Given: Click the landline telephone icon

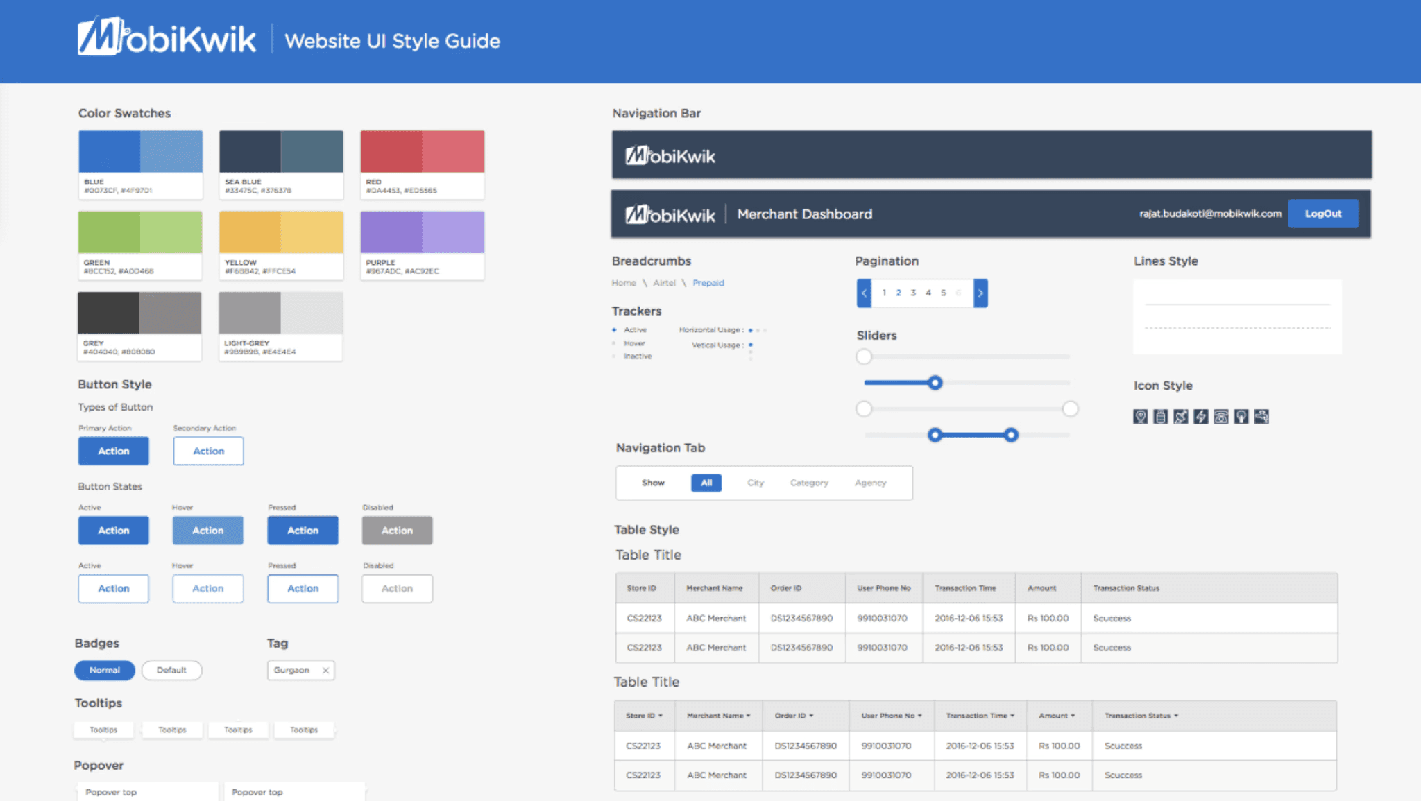Looking at the screenshot, I should pos(1221,416).
